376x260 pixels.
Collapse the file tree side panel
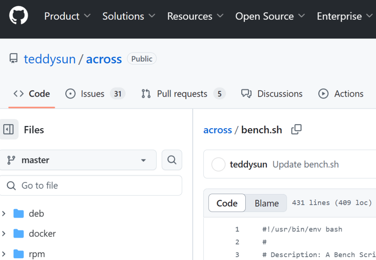[x=9, y=129]
